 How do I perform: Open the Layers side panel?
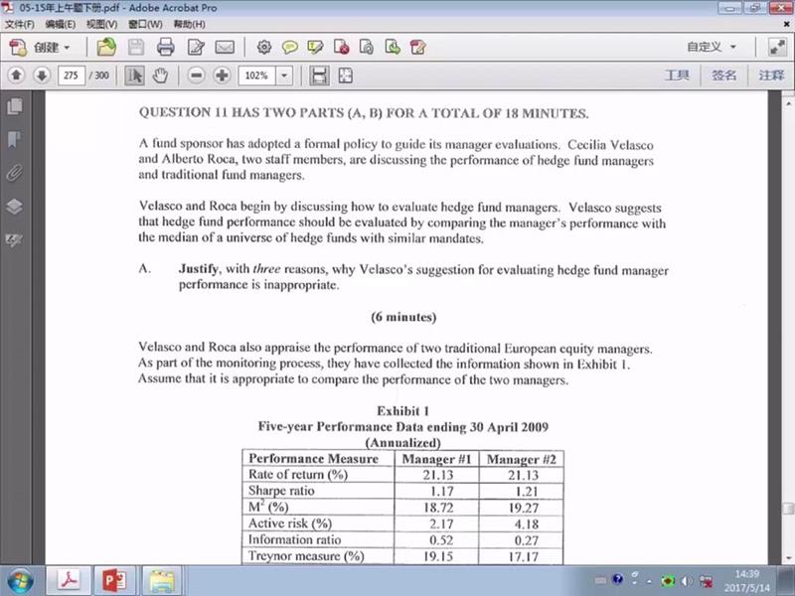pos(14,207)
